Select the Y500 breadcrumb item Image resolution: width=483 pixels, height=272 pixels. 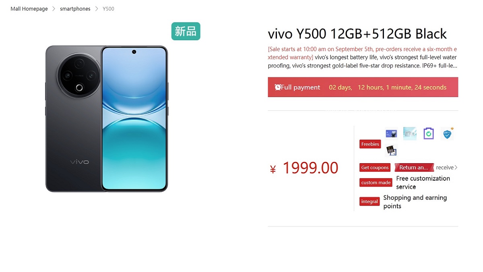[x=108, y=9]
